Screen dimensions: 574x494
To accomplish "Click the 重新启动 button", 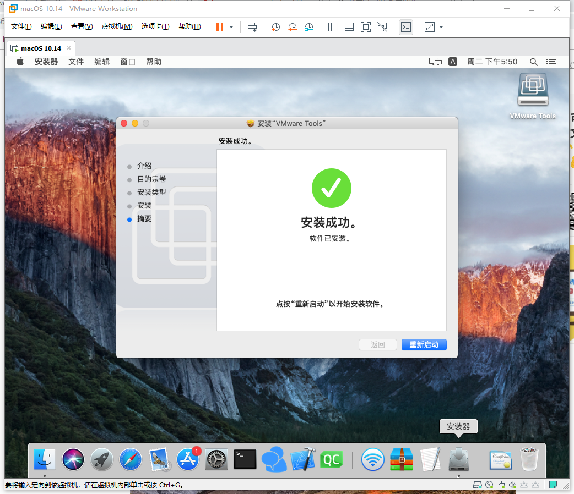I will pyautogui.click(x=424, y=344).
